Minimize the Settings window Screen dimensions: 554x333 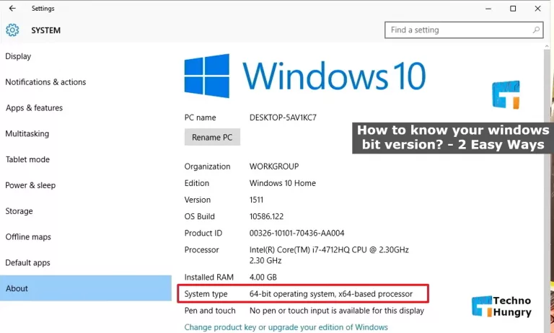pyautogui.click(x=488, y=9)
